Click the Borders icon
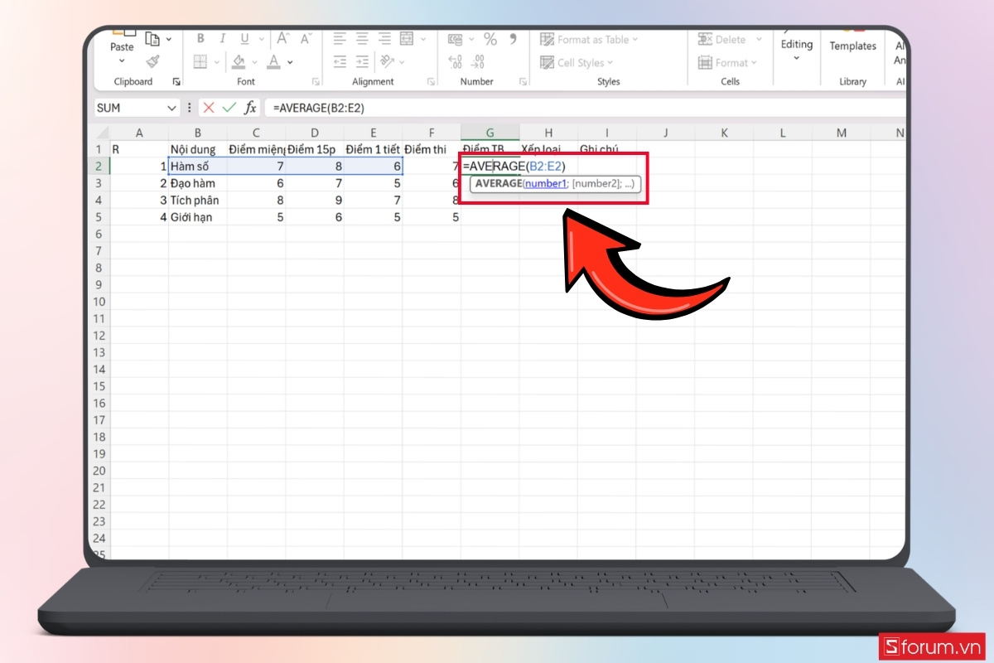 pyautogui.click(x=200, y=61)
